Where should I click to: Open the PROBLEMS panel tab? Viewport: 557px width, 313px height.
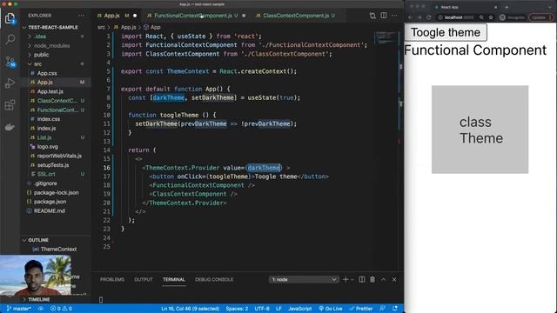[x=112, y=280]
